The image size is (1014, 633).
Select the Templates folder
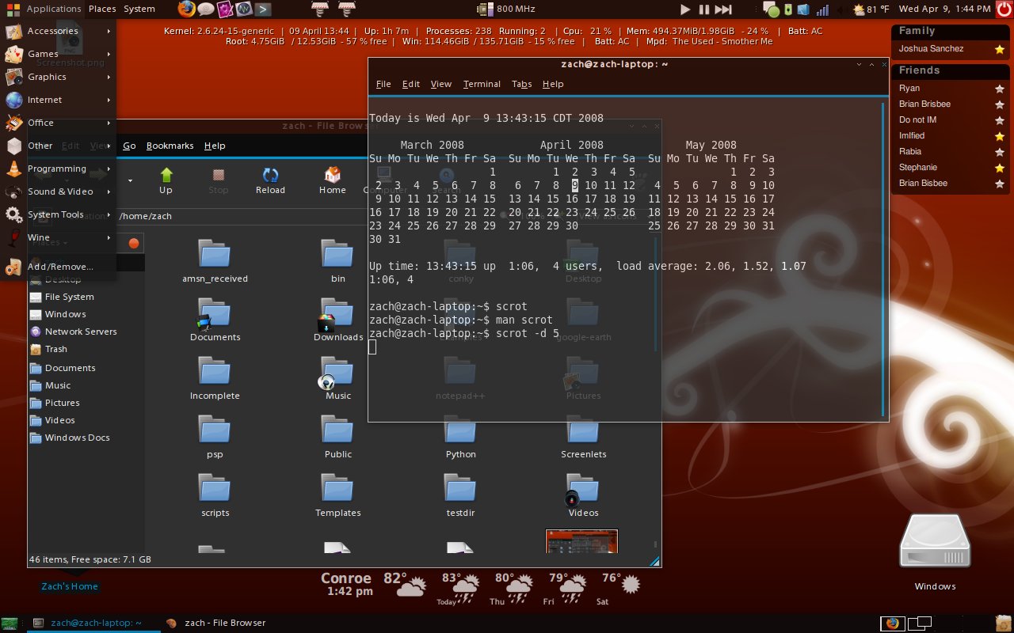[338, 495]
